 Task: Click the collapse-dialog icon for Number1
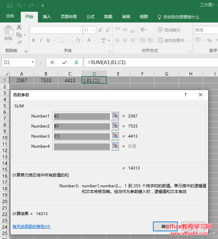(x=115, y=116)
